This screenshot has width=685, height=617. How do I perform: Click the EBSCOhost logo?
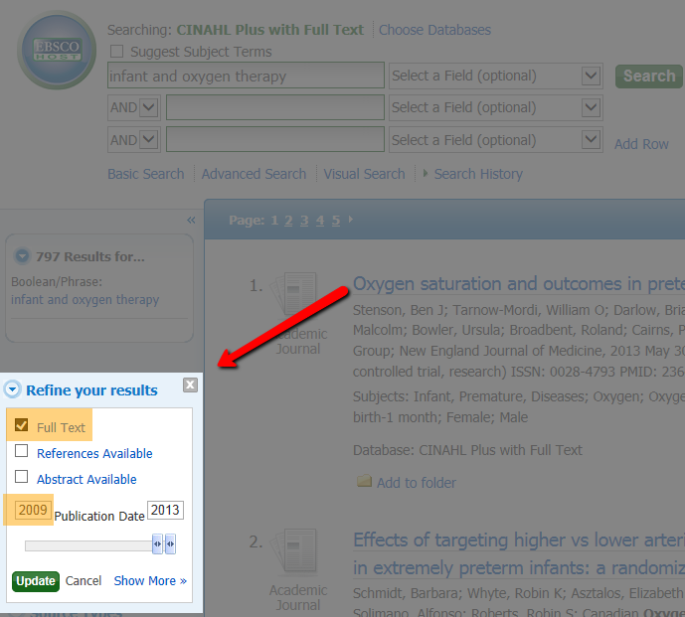pyautogui.click(x=57, y=51)
